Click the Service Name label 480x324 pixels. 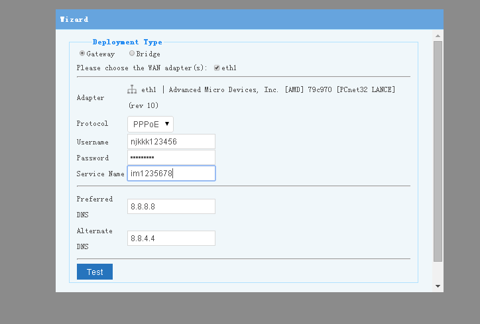[100, 174]
